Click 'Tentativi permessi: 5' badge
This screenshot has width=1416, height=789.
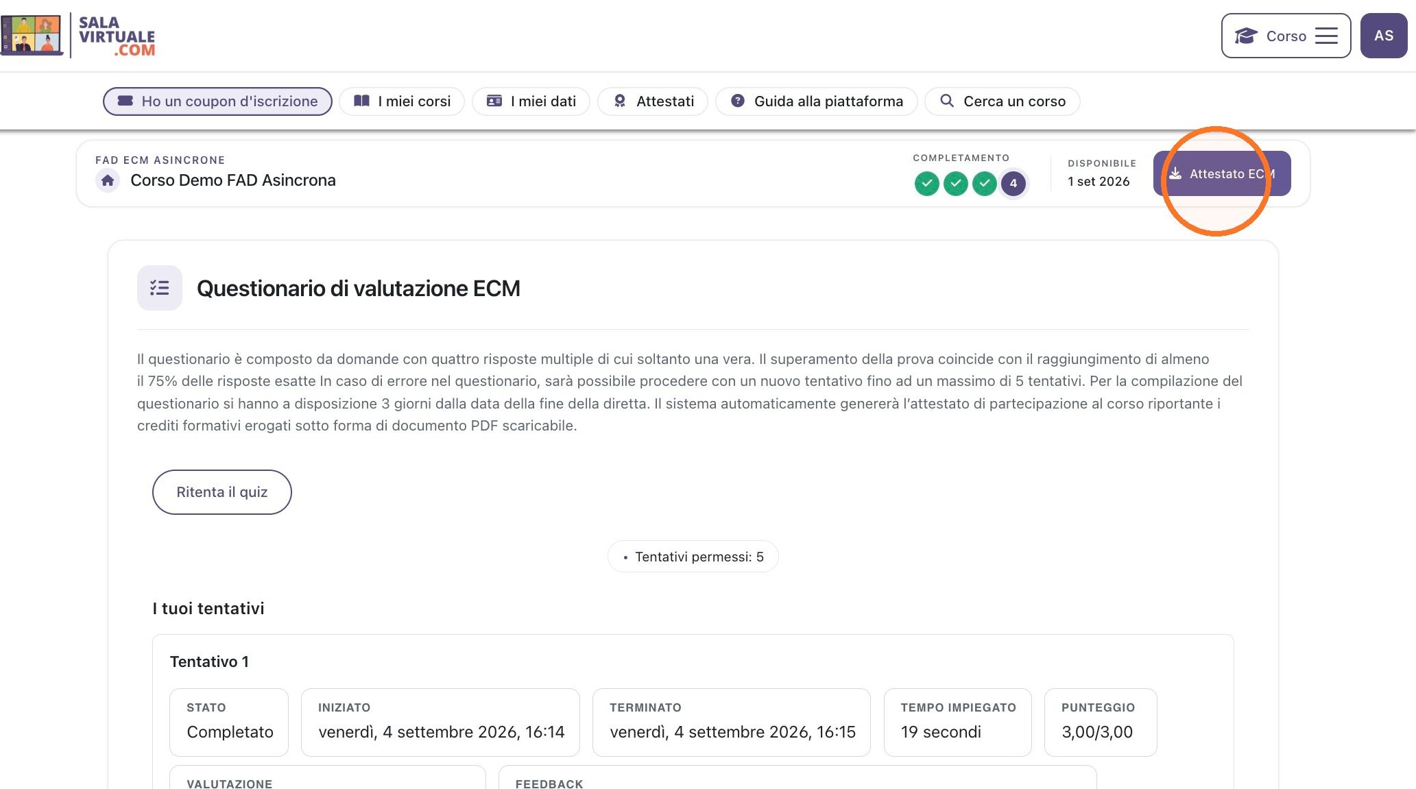(x=693, y=557)
